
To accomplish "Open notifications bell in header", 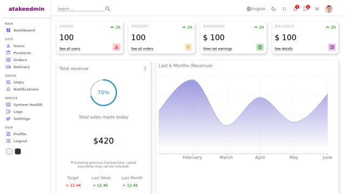I will 295,9.
